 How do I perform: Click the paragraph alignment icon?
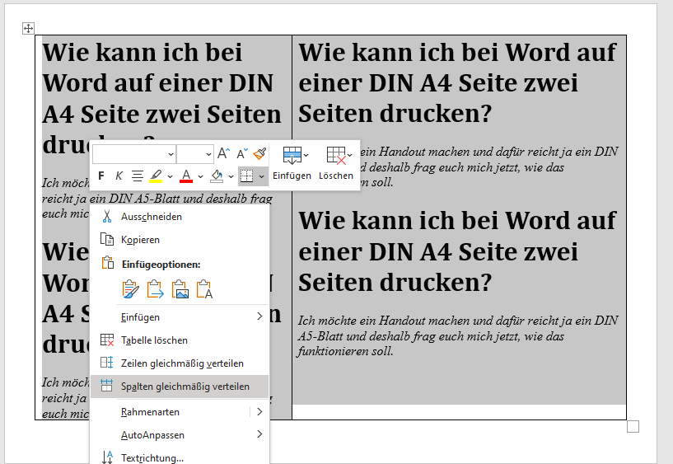pyautogui.click(x=138, y=176)
